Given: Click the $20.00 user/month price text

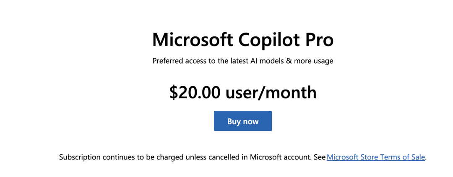Looking at the screenshot, I should [x=243, y=92].
